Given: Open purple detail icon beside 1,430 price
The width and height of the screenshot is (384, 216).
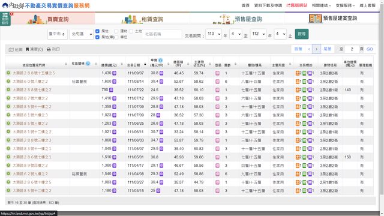Looking at the screenshot, I should [114, 73].
